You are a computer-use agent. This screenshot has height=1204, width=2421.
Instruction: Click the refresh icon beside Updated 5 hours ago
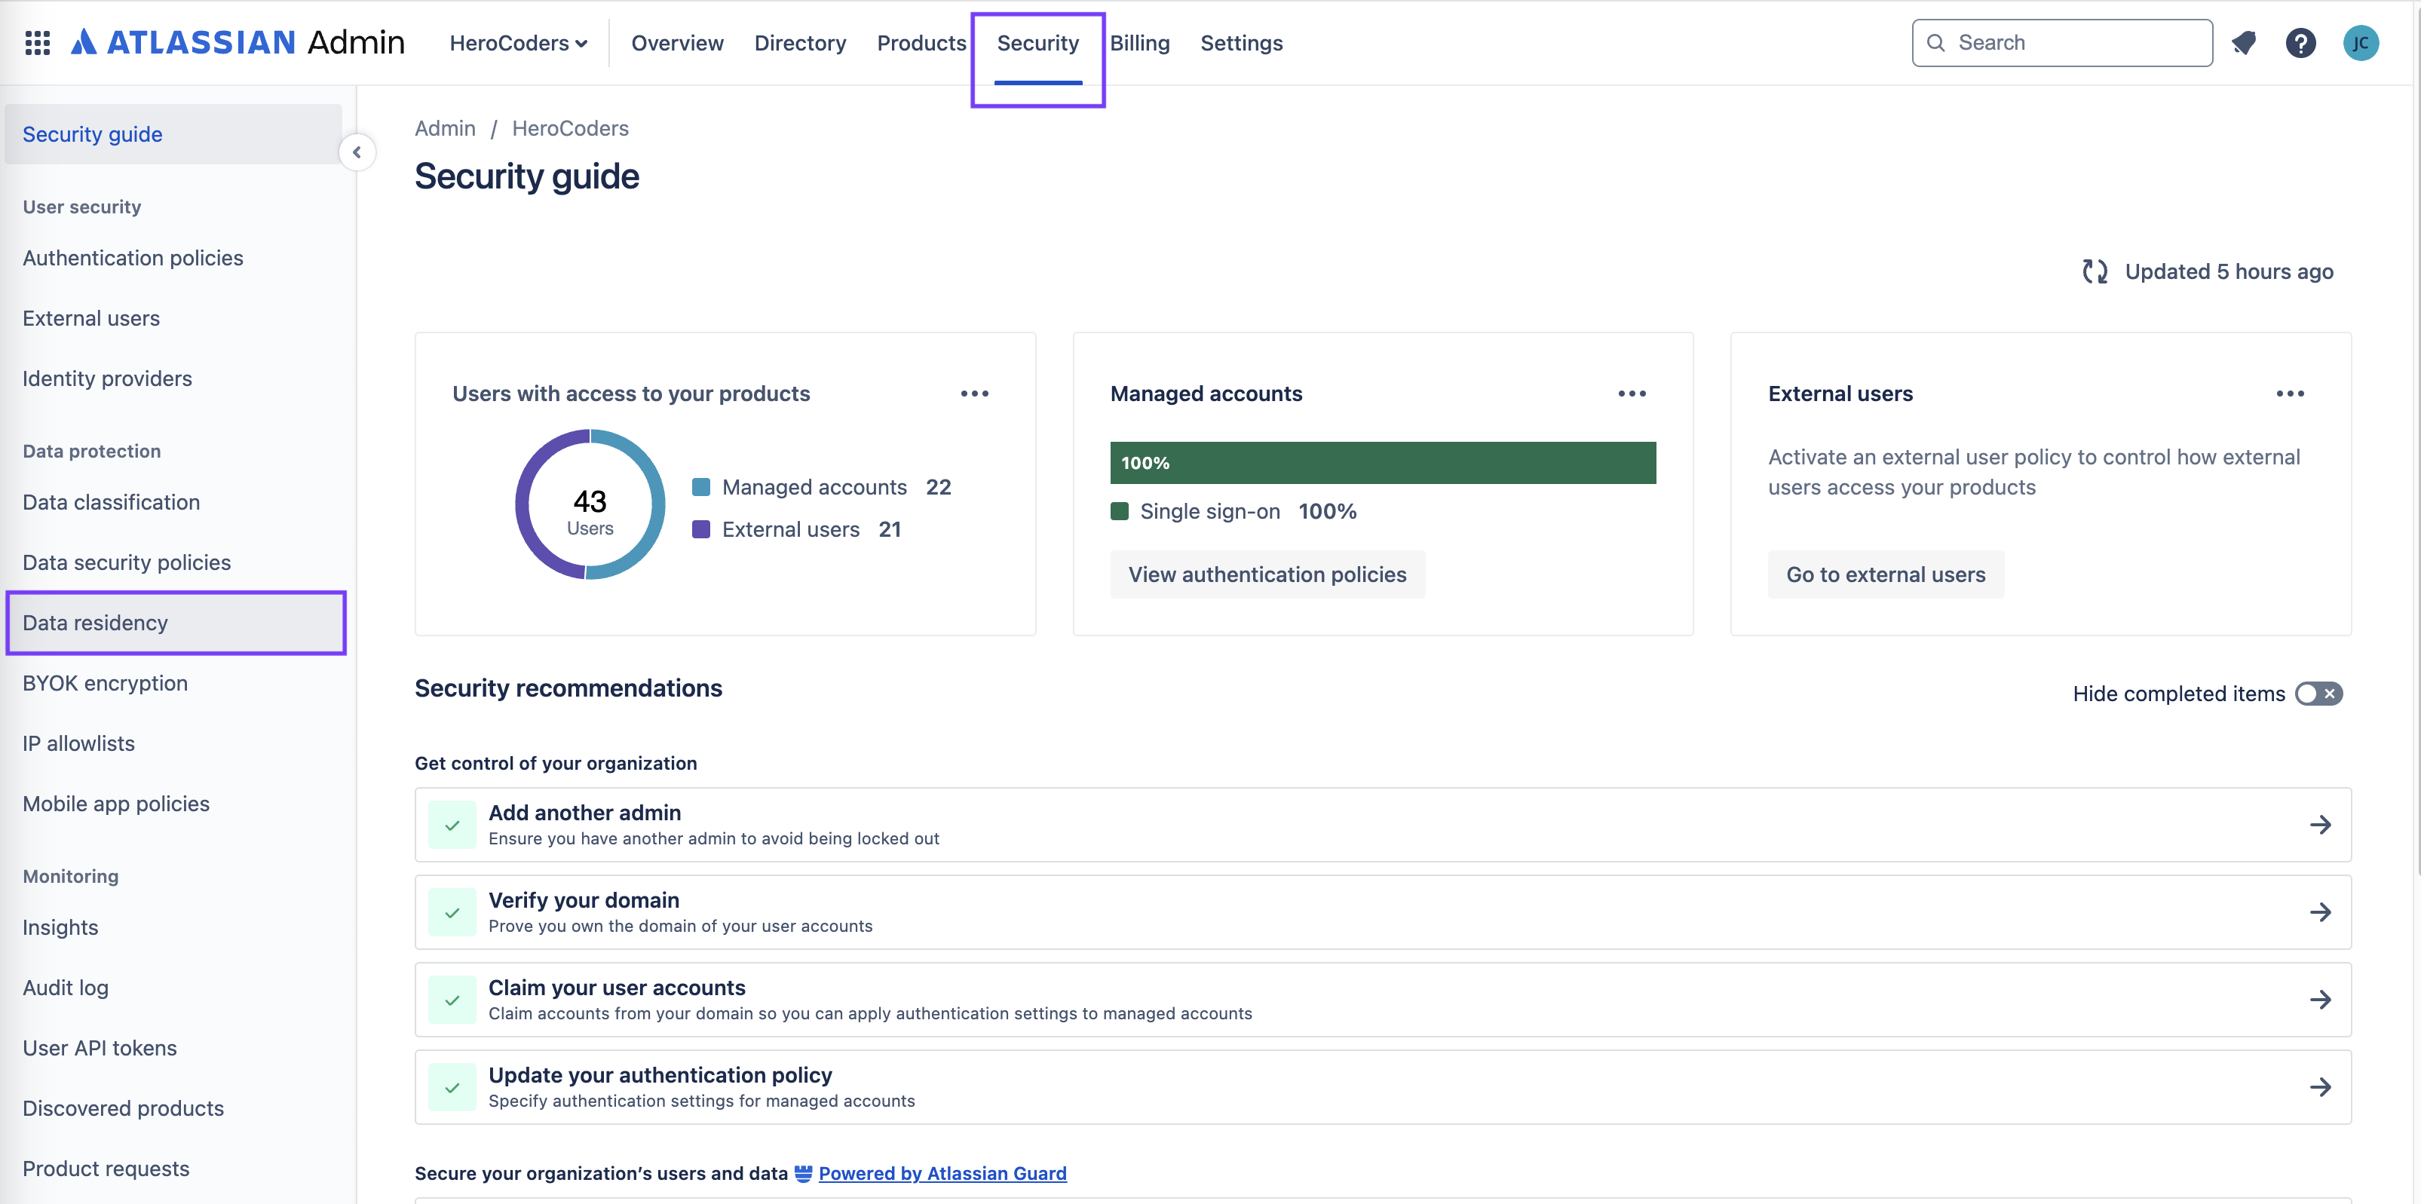click(x=2095, y=271)
